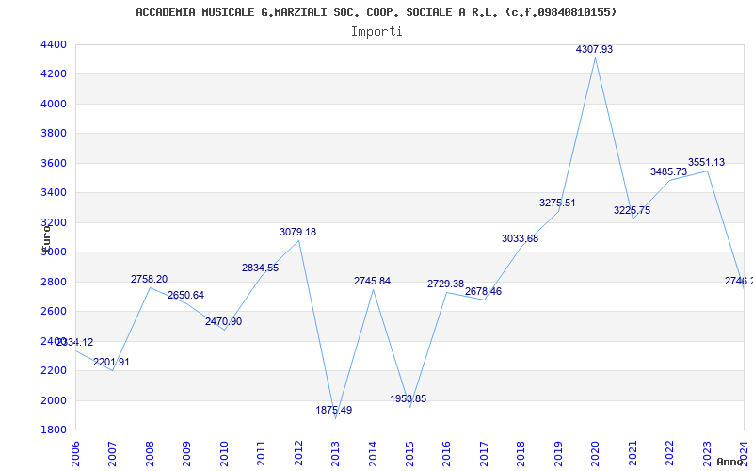The height and width of the screenshot is (471, 753).
Task: Click the 2007 year axis label
Action: pos(112,454)
